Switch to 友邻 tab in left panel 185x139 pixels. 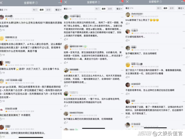(x=48, y=10)
